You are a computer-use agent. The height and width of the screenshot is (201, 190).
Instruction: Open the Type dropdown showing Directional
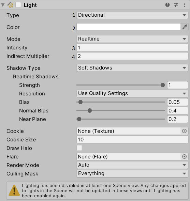[x=132, y=15]
